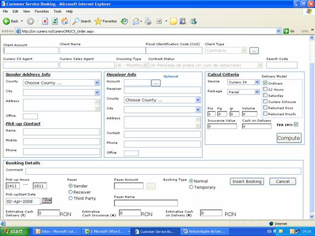Open the File menu
The width and height of the screenshot is (315, 236).
(5, 11)
